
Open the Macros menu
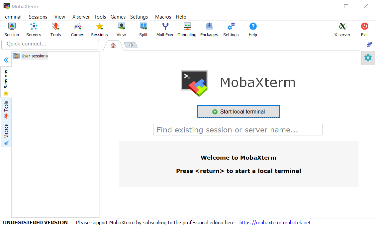click(x=163, y=17)
